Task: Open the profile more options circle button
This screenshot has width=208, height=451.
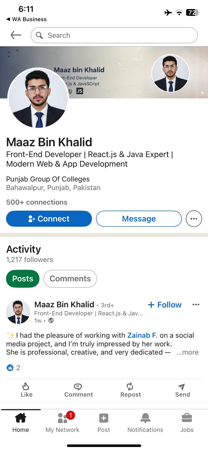Action: coord(194,219)
